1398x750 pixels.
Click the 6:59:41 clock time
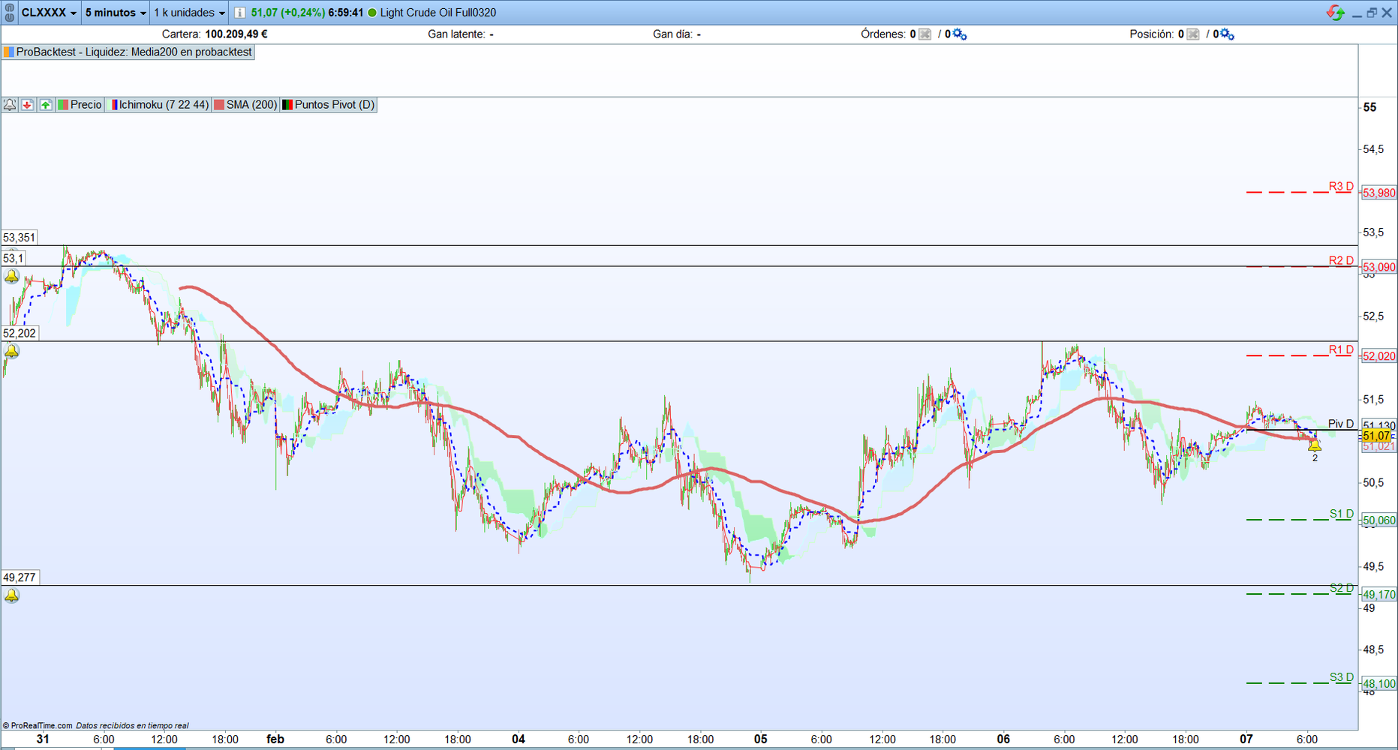(346, 13)
